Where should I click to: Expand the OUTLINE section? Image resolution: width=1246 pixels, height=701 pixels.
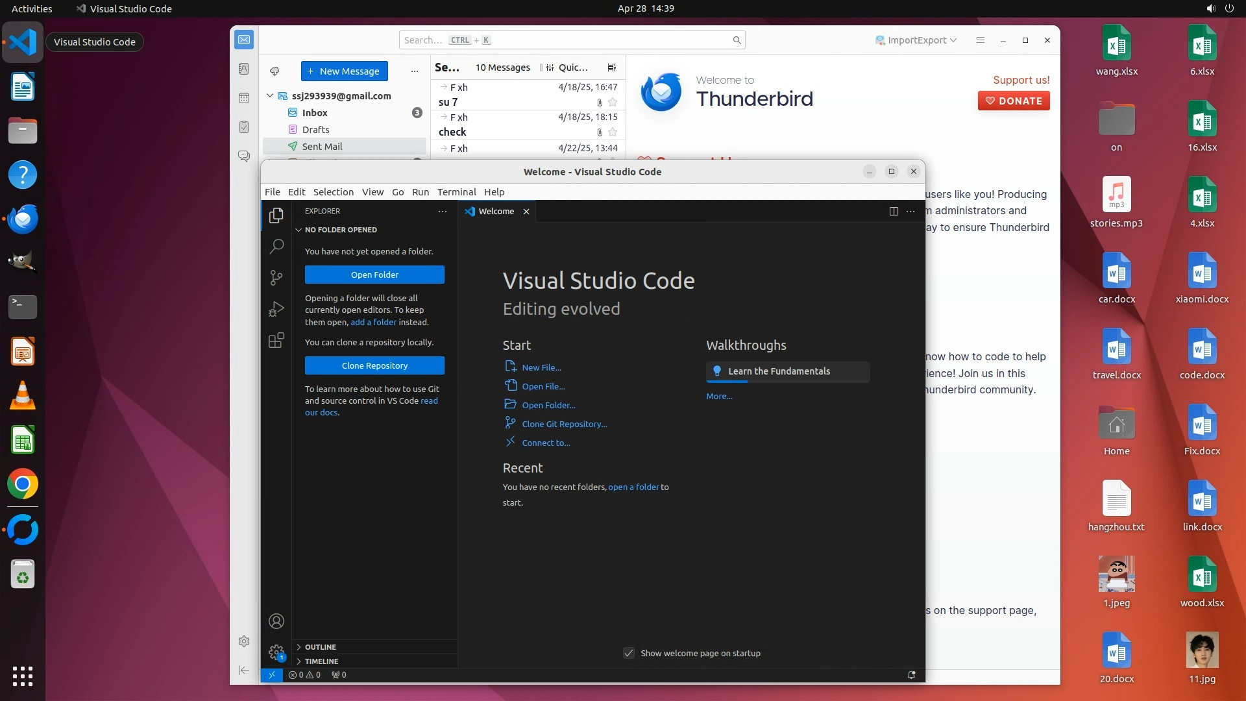[321, 647]
